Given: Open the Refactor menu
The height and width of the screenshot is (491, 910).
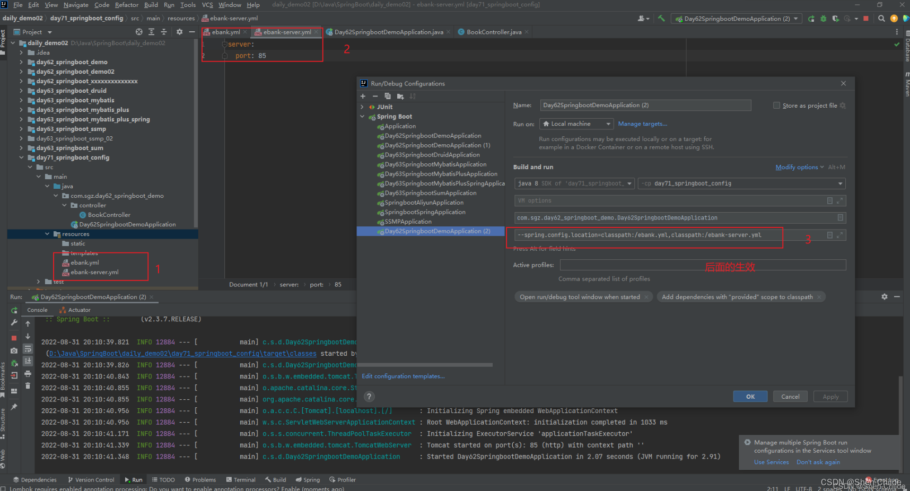Looking at the screenshot, I should point(127,5).
